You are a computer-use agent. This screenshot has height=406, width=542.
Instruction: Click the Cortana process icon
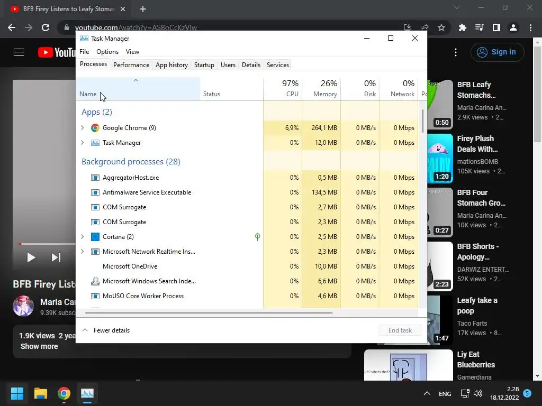pos(95,236)
